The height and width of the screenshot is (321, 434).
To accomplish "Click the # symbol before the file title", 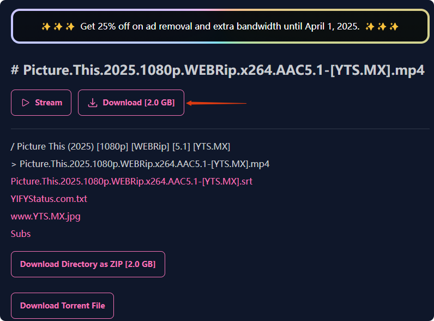I will [x=15, y=70].
